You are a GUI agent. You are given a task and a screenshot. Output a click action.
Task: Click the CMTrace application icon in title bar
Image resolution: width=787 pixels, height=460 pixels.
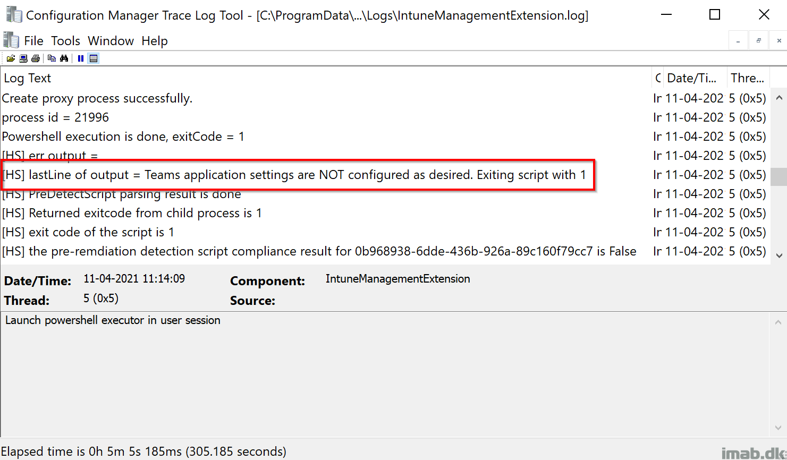coord(13,15)
